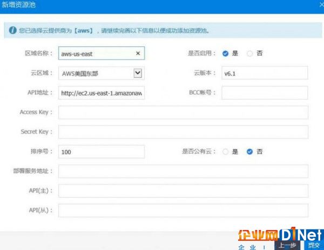This screenshot has width=324, height=250.
Task: Focus the Secret Key input field
Action: (183, 132)
